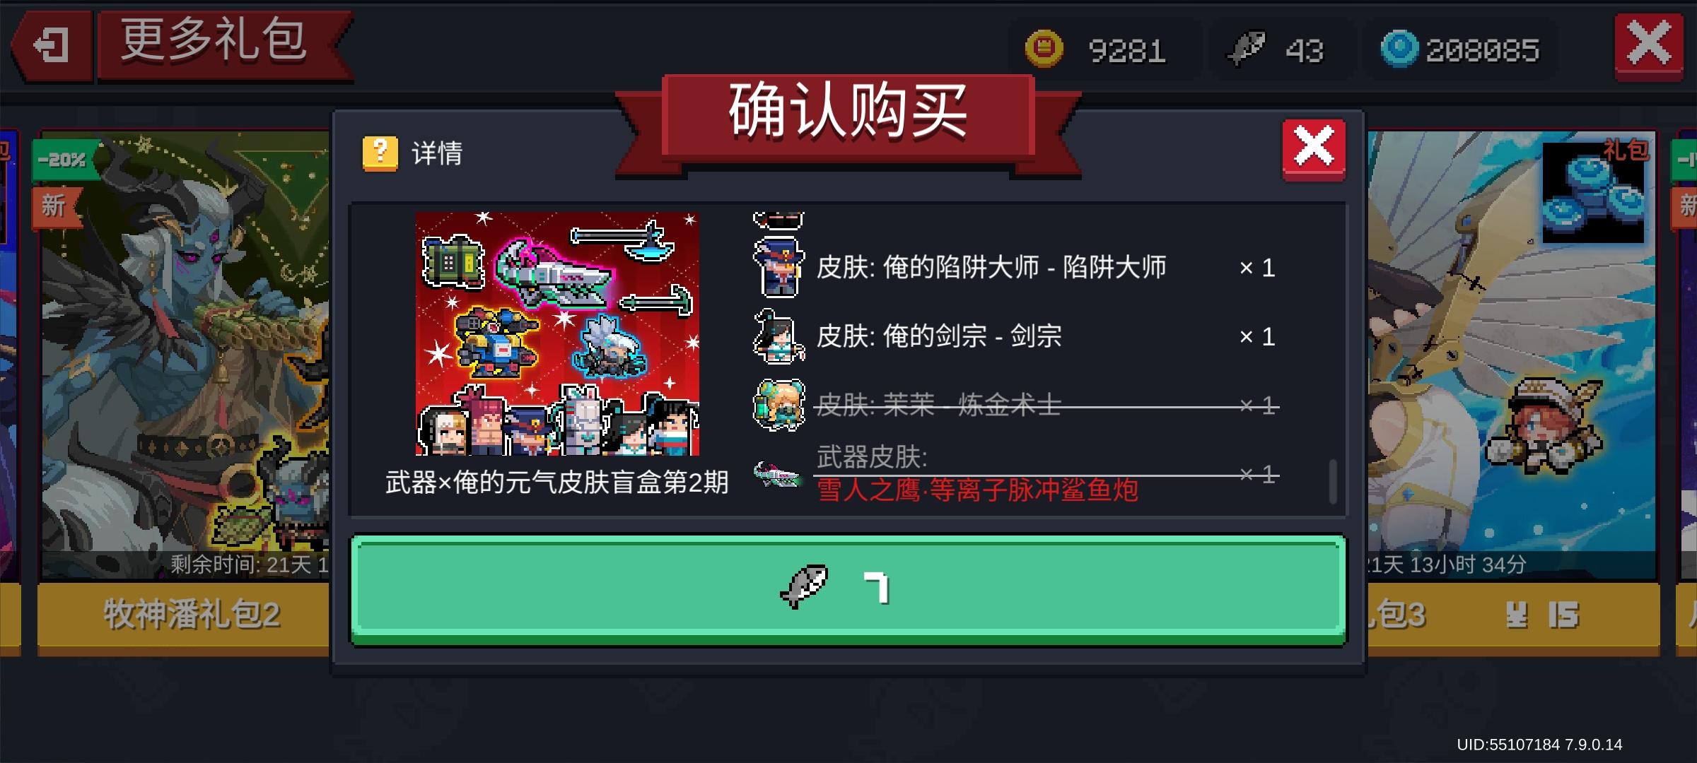The image size is (1697, 763).
Task: Click the Trap Master skin character icon
Action: [x=778, y=267]
